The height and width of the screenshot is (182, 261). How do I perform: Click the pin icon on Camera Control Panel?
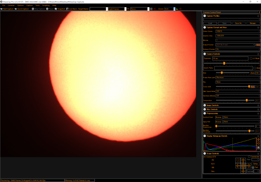pyautogui.click(x=259, y=12)
